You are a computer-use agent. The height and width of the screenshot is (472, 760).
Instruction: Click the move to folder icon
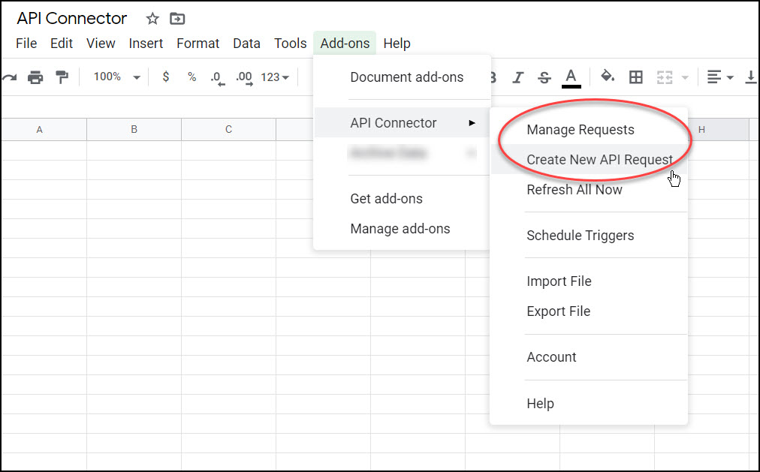coord(177,19)
